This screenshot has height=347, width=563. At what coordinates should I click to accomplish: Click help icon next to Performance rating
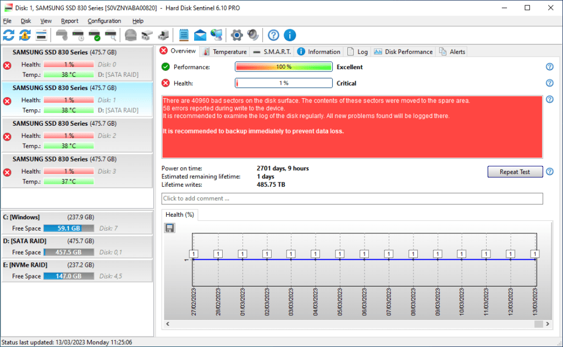coord(549,67)
